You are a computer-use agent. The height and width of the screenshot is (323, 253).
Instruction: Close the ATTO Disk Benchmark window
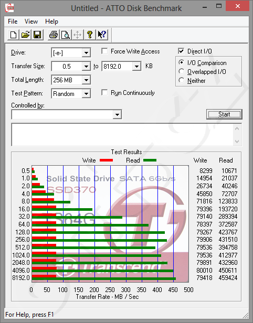click(x=238, y=6)
